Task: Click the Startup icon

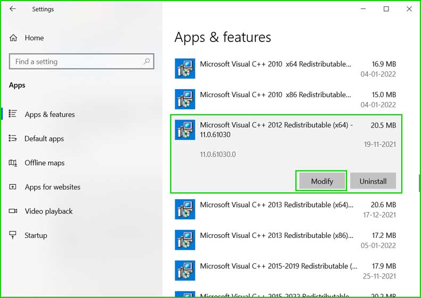Action: coord(13,235)
